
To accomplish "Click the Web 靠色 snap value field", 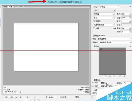I will point(125,28).
